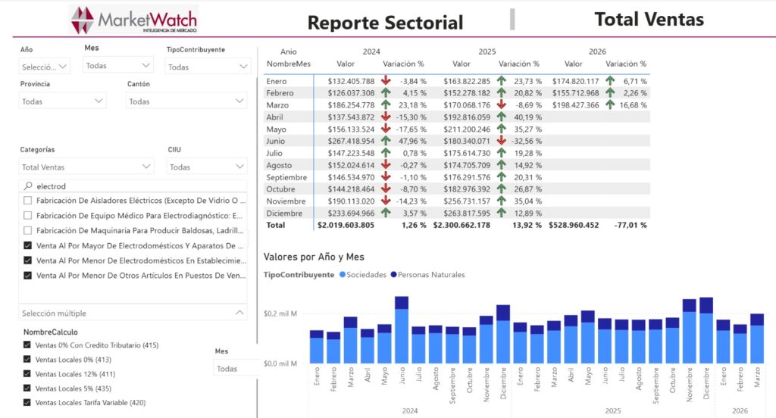
Task: Click the Diciembre row name in table
Action: coord(284,214)
